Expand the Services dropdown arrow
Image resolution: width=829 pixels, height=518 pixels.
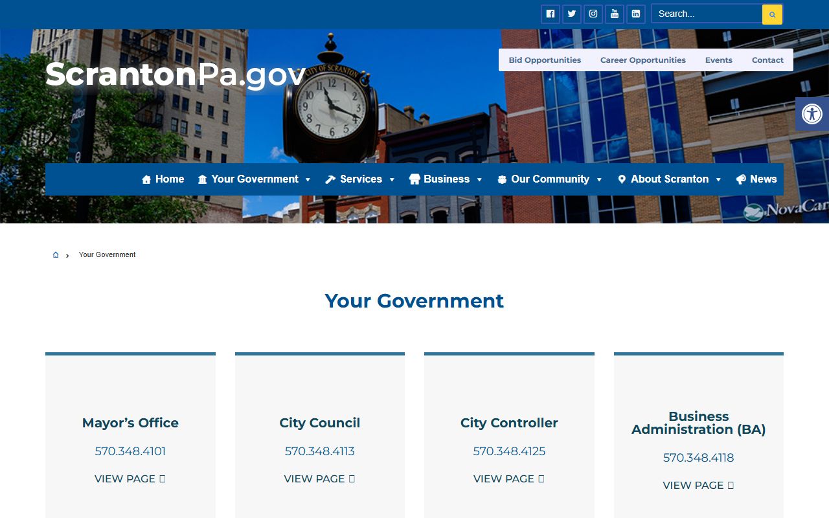pyautogui.click(x=391, y=180)
